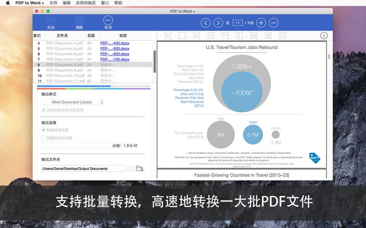Go to next page with right arrow

click(218, 23)
